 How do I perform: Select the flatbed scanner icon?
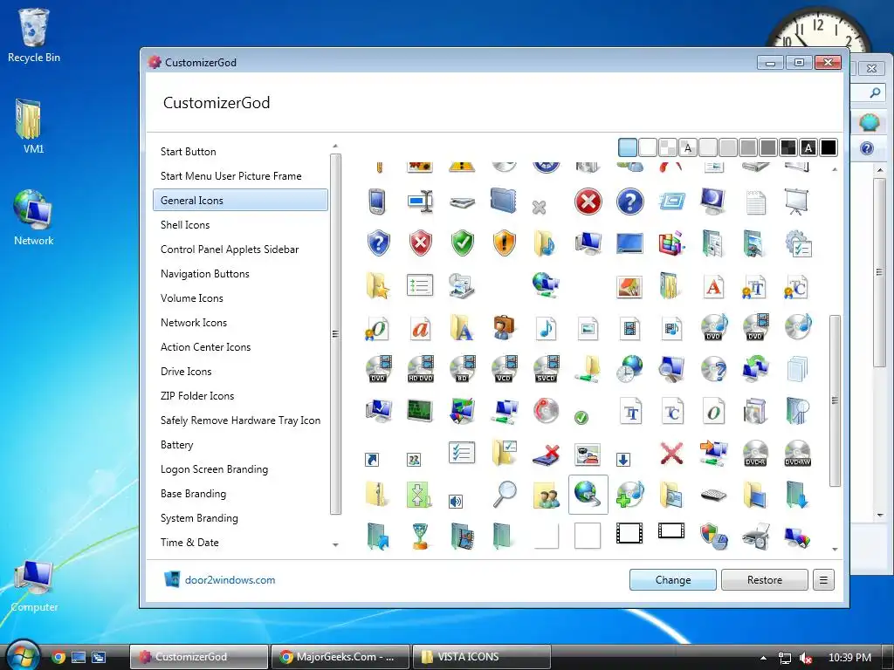click(x=462, y=202)
